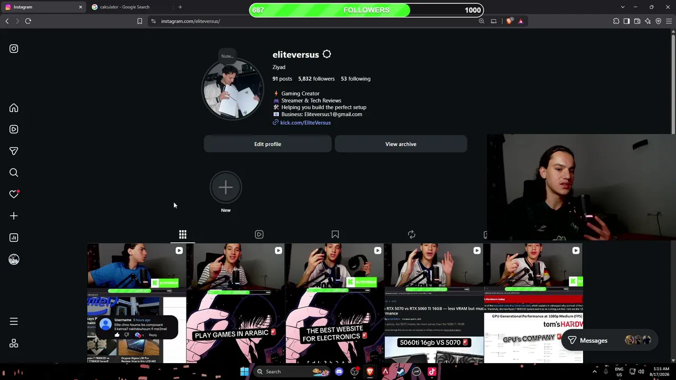676x380 pixels.
Task: Open Brave Wallet icon in toolbar
Action: click(637, 21)
